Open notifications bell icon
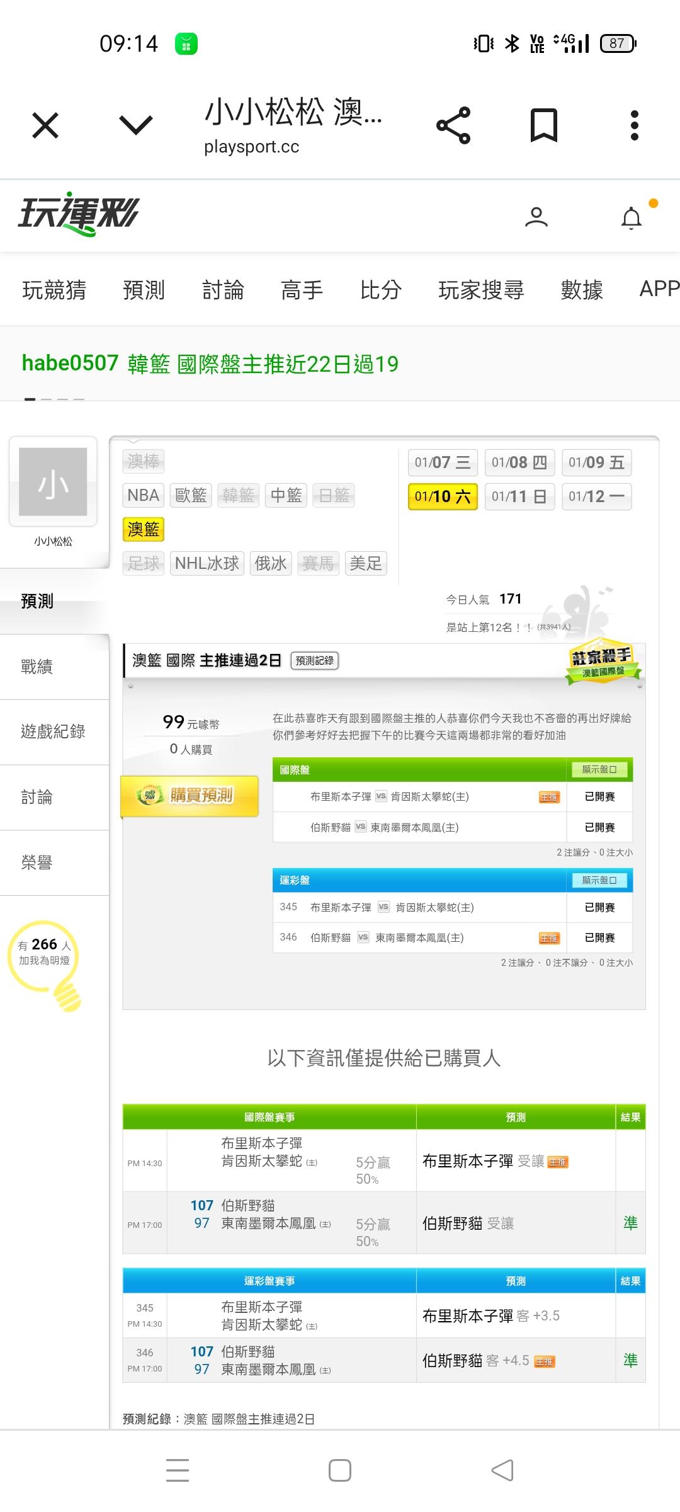This screenshot has height=1512, width=680. [632, 218]
